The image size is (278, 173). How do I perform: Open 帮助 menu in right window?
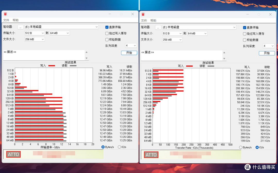point(153,20)
